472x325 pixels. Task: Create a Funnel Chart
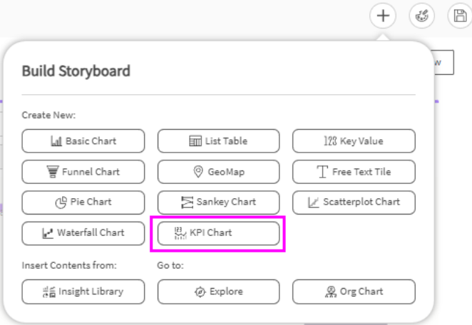tap(83, 172)
